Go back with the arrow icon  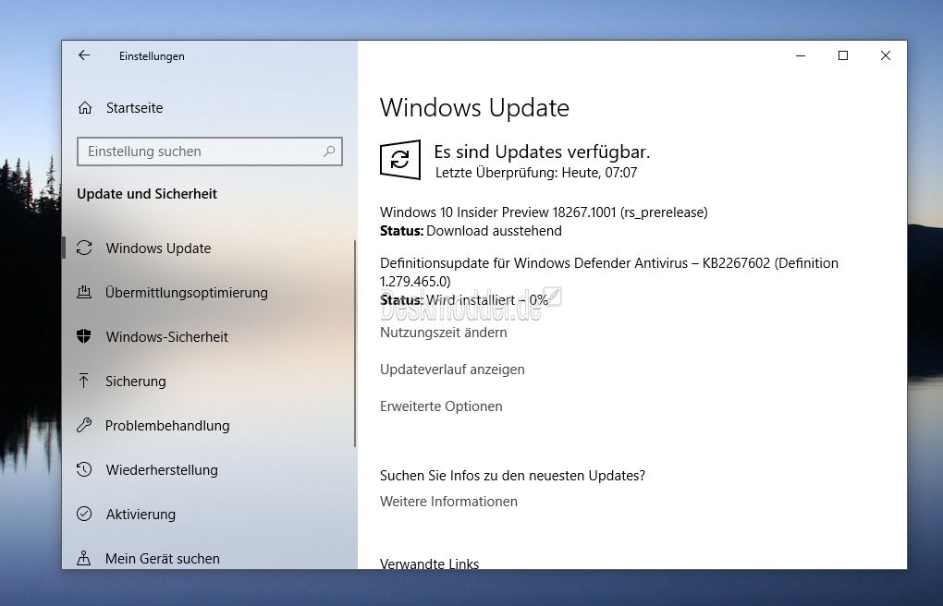84,55
